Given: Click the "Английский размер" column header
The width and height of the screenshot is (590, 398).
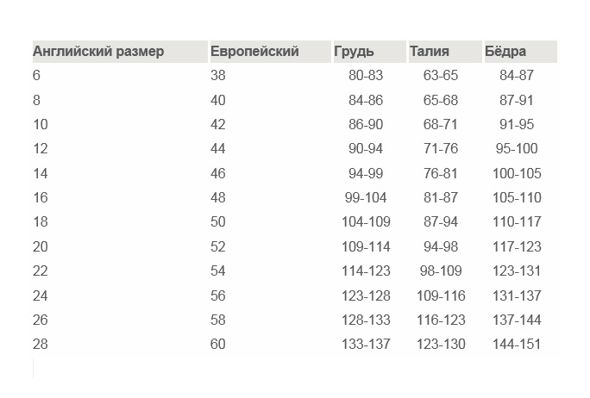Looking at the screenshot, I should point(98,52).
